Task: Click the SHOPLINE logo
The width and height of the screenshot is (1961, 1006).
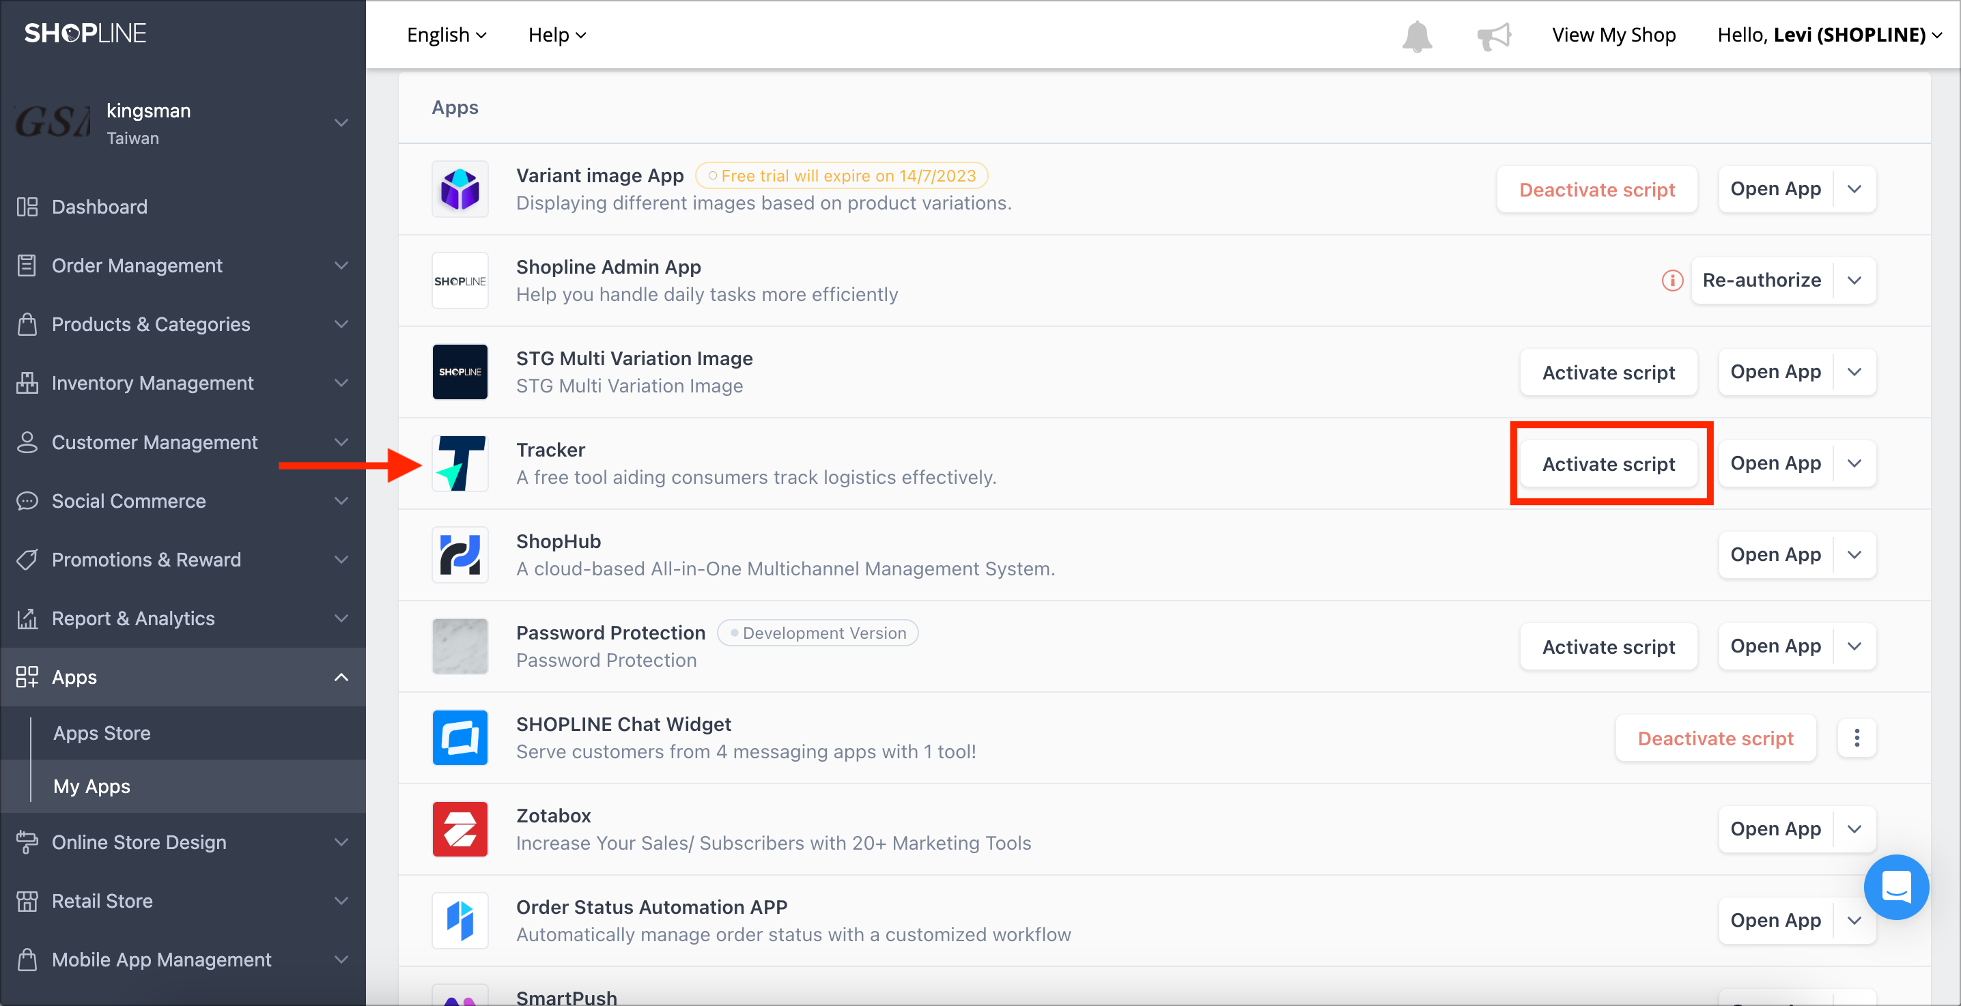Action: pyautogui.click(x=85, y=33)
